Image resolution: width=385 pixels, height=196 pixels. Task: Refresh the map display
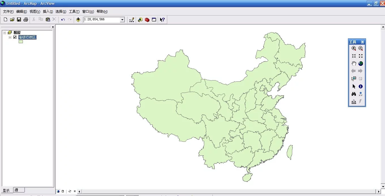click(x=70, y=191)
